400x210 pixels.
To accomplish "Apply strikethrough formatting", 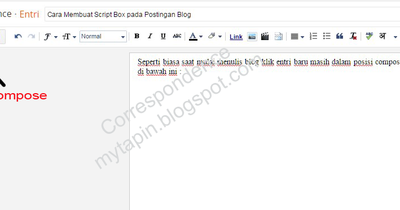I will pos(177,36).
